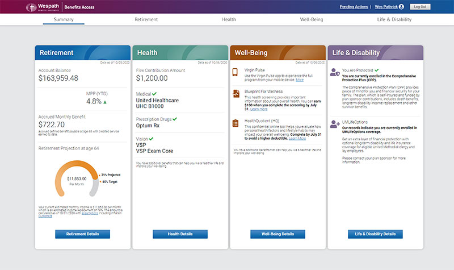Open Pending Actions link
Viewport: 454px width, 270px height.
pyautogui.click(x=354, y=7)
